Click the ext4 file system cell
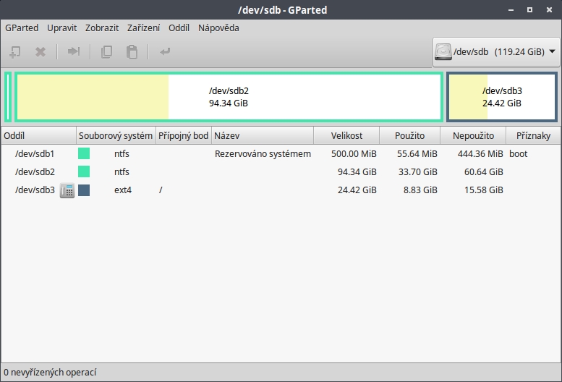The image size is (562, 382). (x=123, y=190)
